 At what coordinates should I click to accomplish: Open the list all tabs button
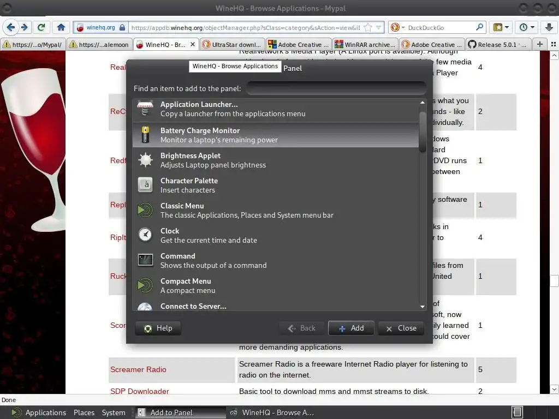coord(554,44)
